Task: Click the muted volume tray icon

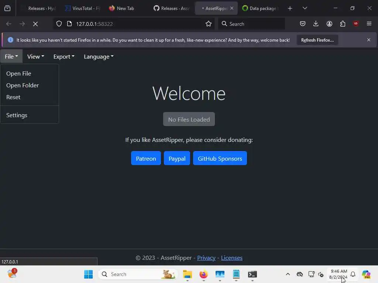Action: coord(321,274)
